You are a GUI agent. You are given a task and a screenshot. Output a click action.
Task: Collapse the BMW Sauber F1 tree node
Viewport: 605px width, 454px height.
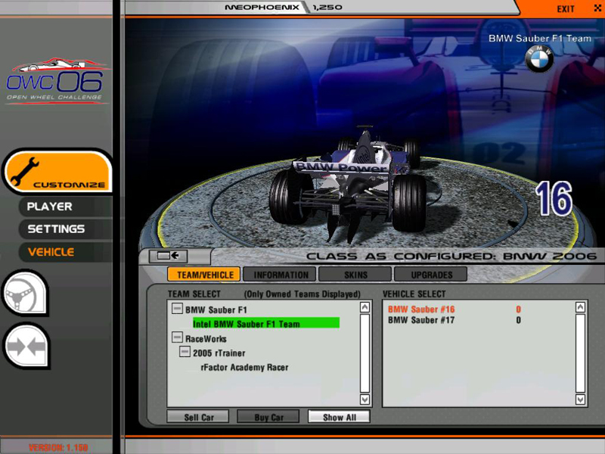pos(177,309)
